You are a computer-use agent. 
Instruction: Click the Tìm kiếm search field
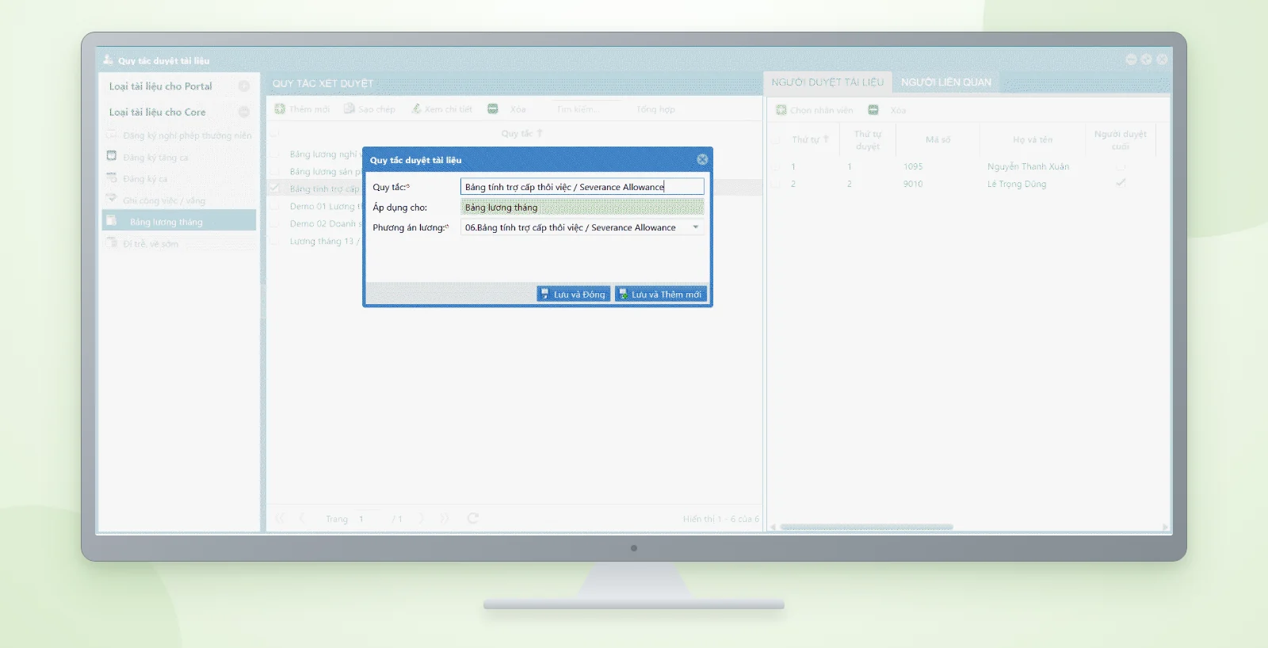point(586,109)
